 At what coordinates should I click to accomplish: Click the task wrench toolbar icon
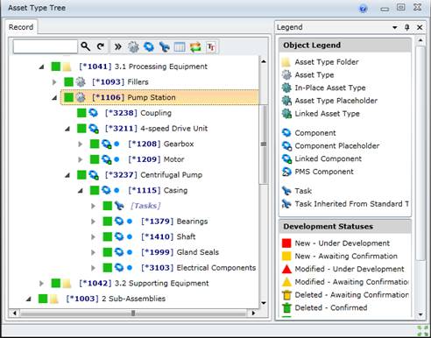[165, 46]
